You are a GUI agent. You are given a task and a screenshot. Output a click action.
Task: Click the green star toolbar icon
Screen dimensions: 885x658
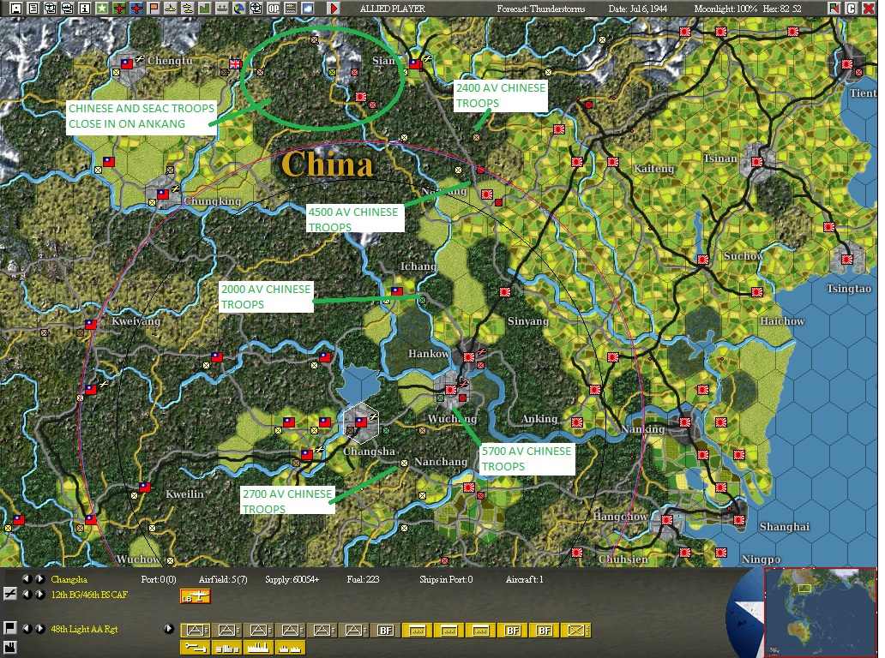pyautogui.click(x=101, y=9)
